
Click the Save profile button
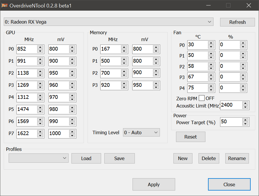point(120,158)
